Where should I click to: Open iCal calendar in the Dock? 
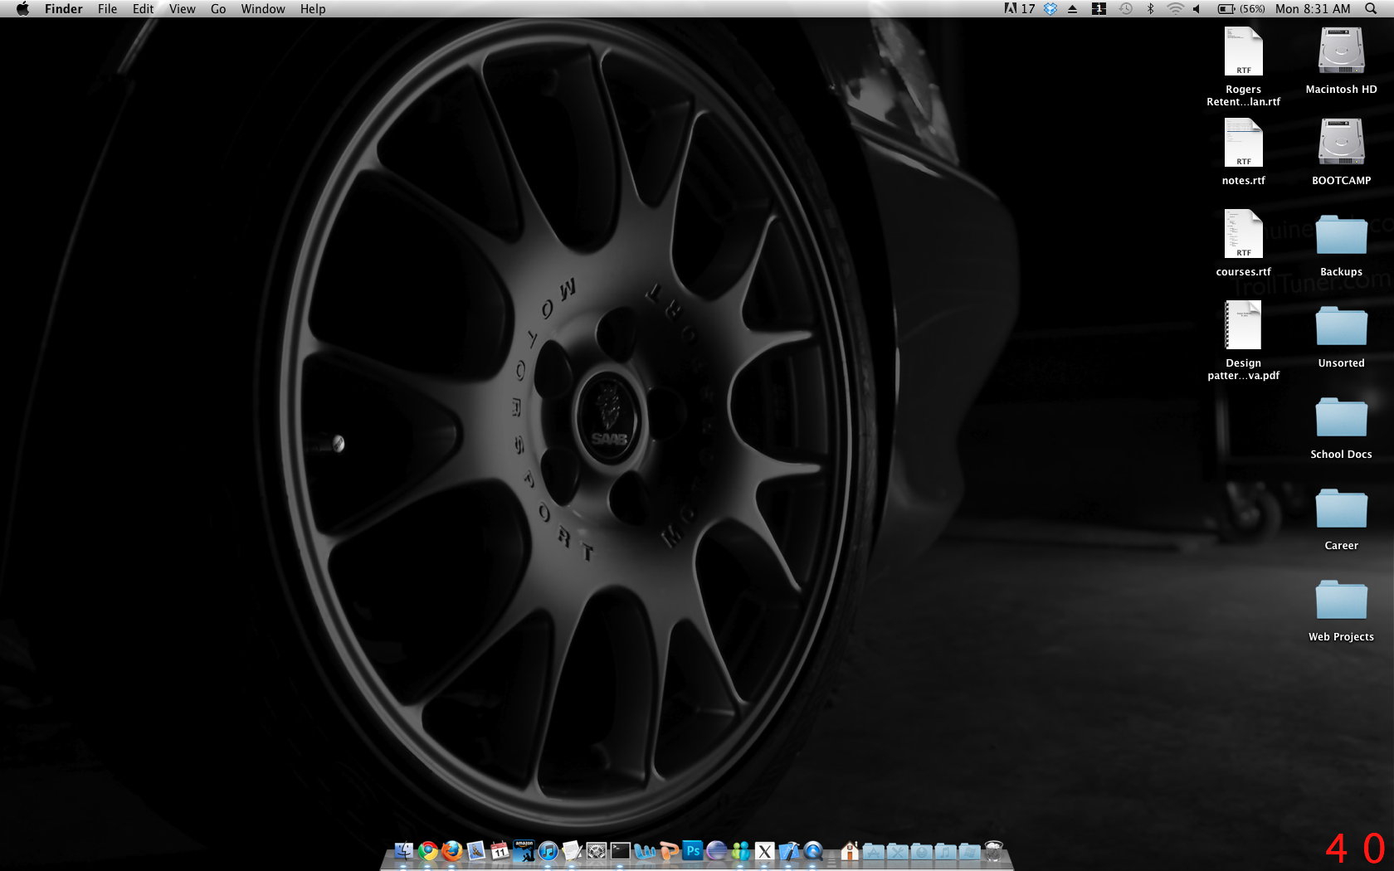tap(500, 850)
